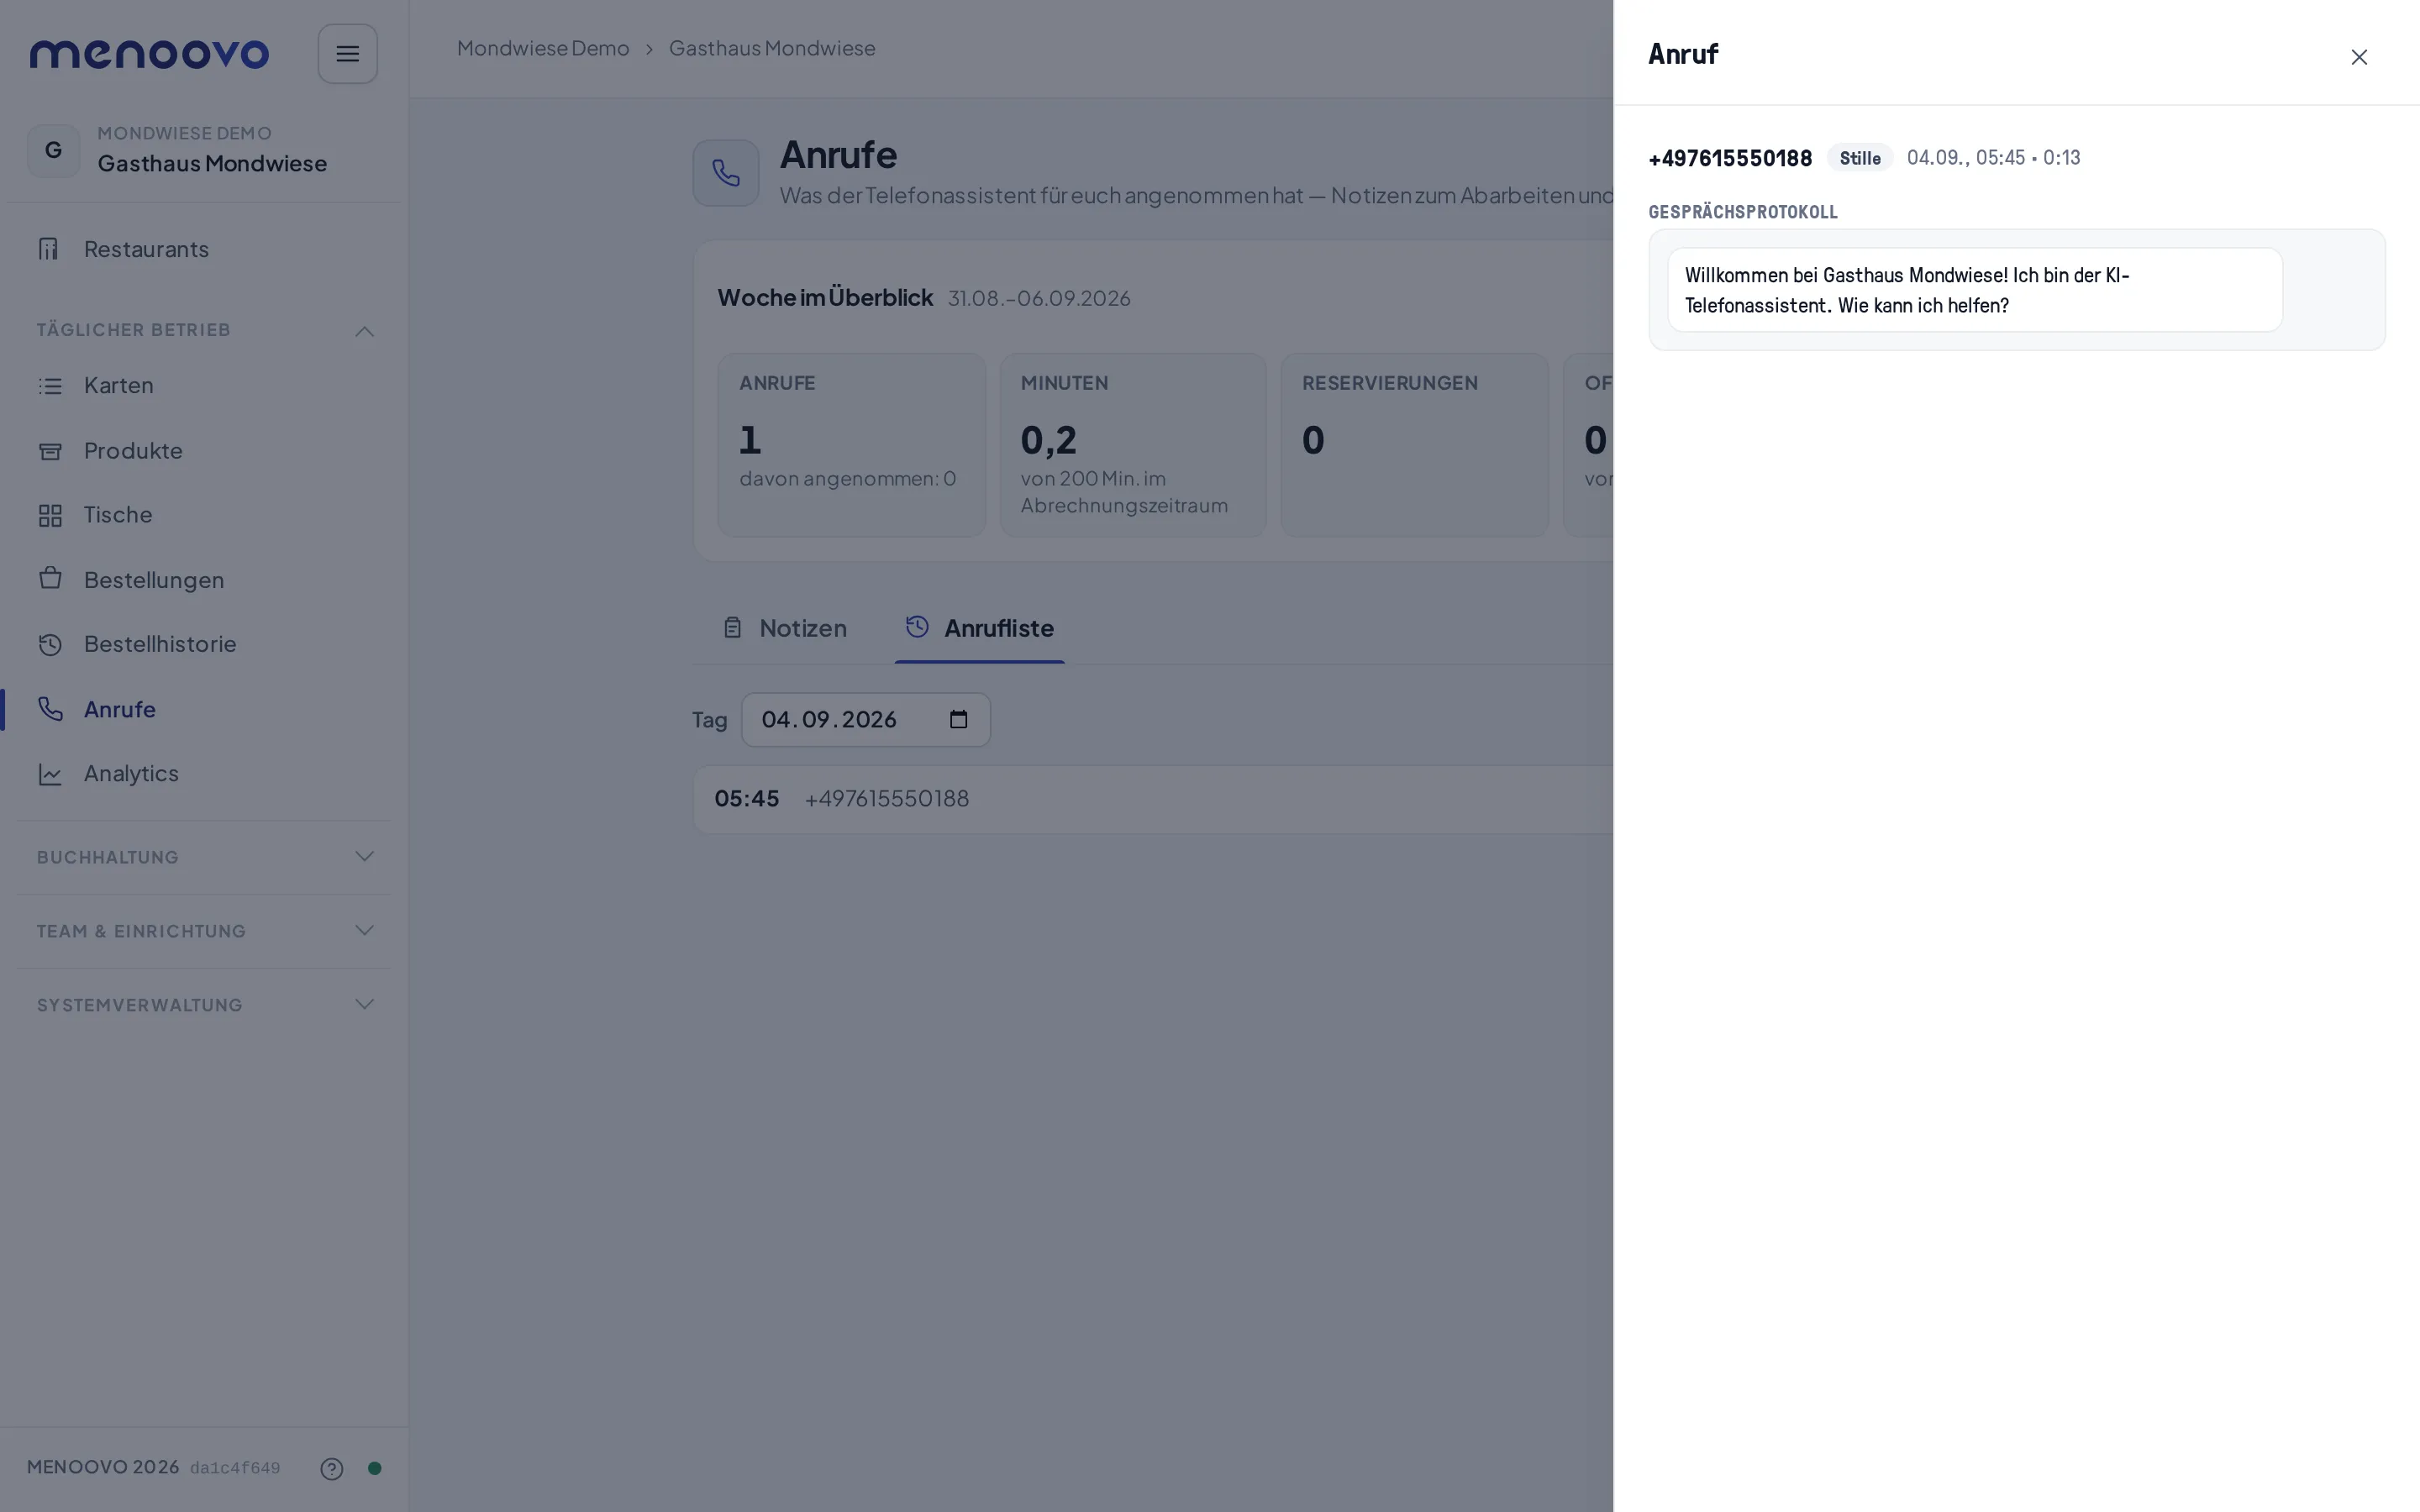Click version hash da1c4f649
The image size is (2420, 1512).
point(235,1468)
